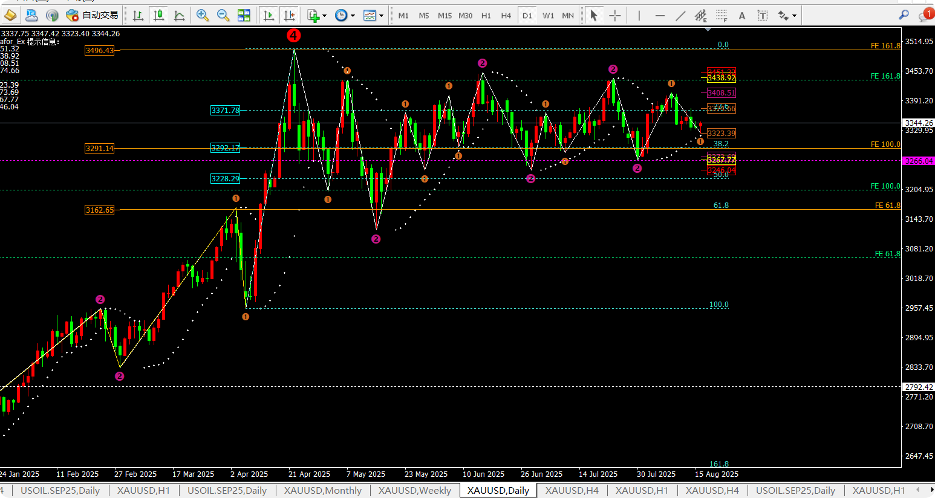Image resolution: width=935 pixels, height=498 pixels.
Task: Click the magenta 3266.04 price level marker
Action: point(918,161)
